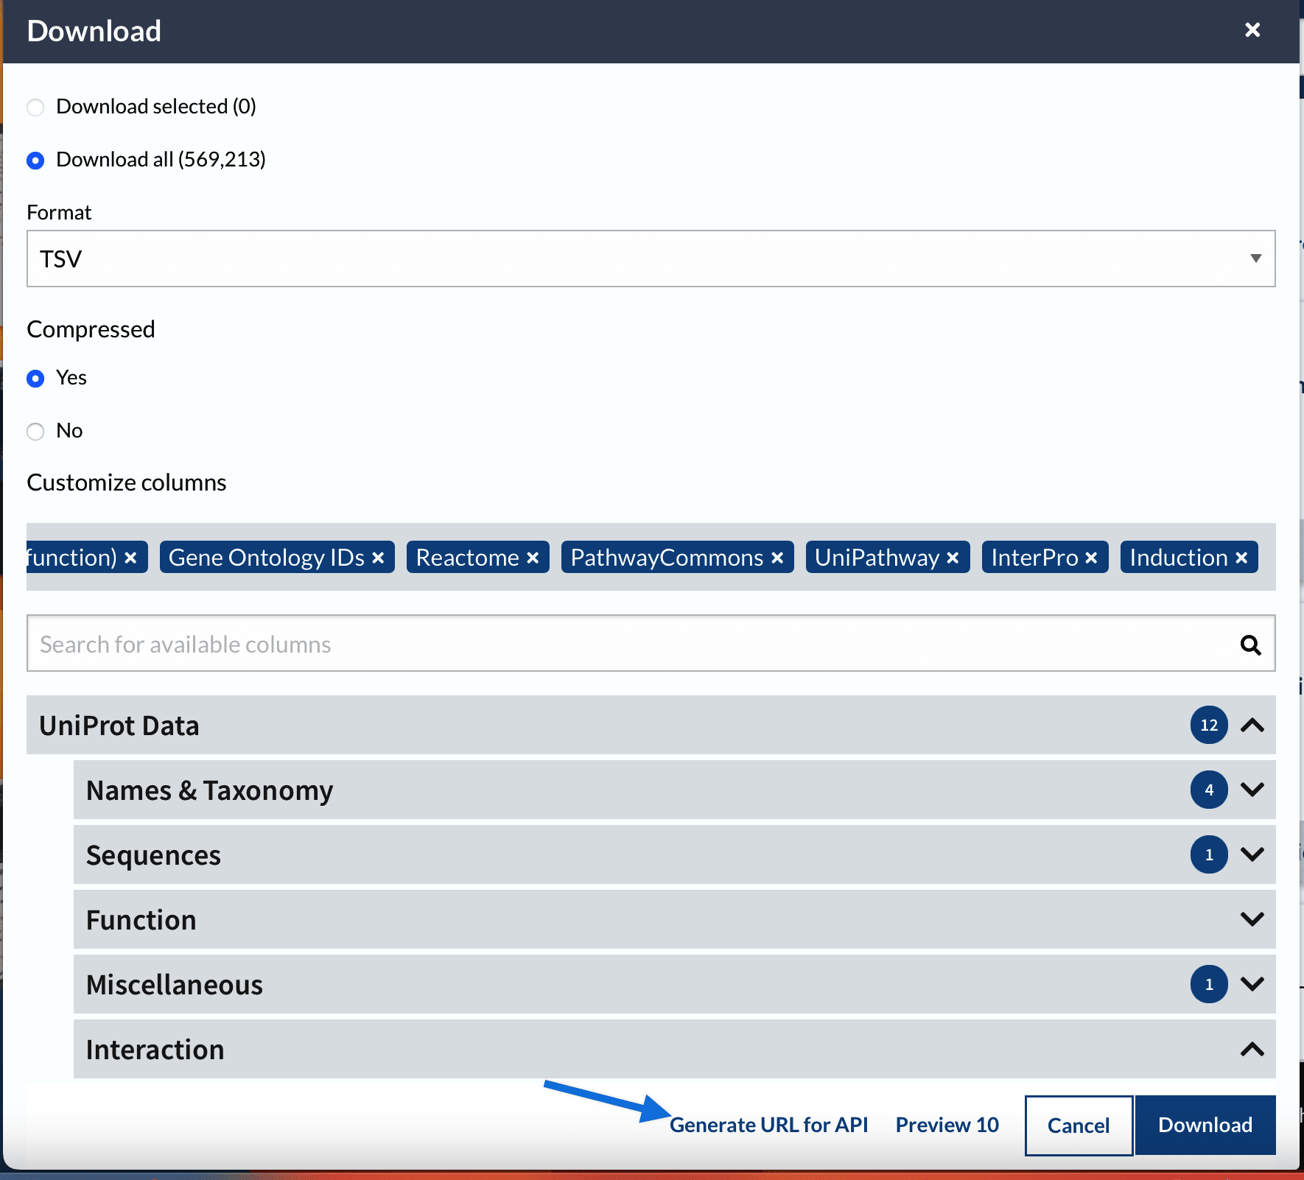1304x1180 pixels.
Task: Remove the Induction column chip
Action: (x=1241, y=558)
